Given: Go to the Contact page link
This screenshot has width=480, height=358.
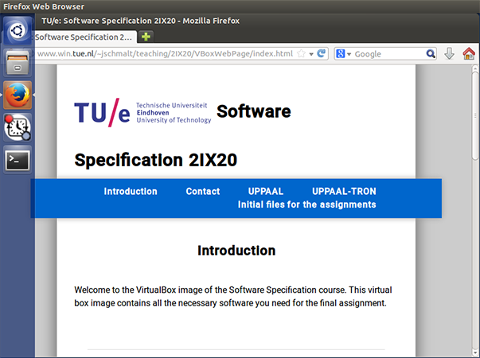Looking at the screenshot, I should [203, 192].
